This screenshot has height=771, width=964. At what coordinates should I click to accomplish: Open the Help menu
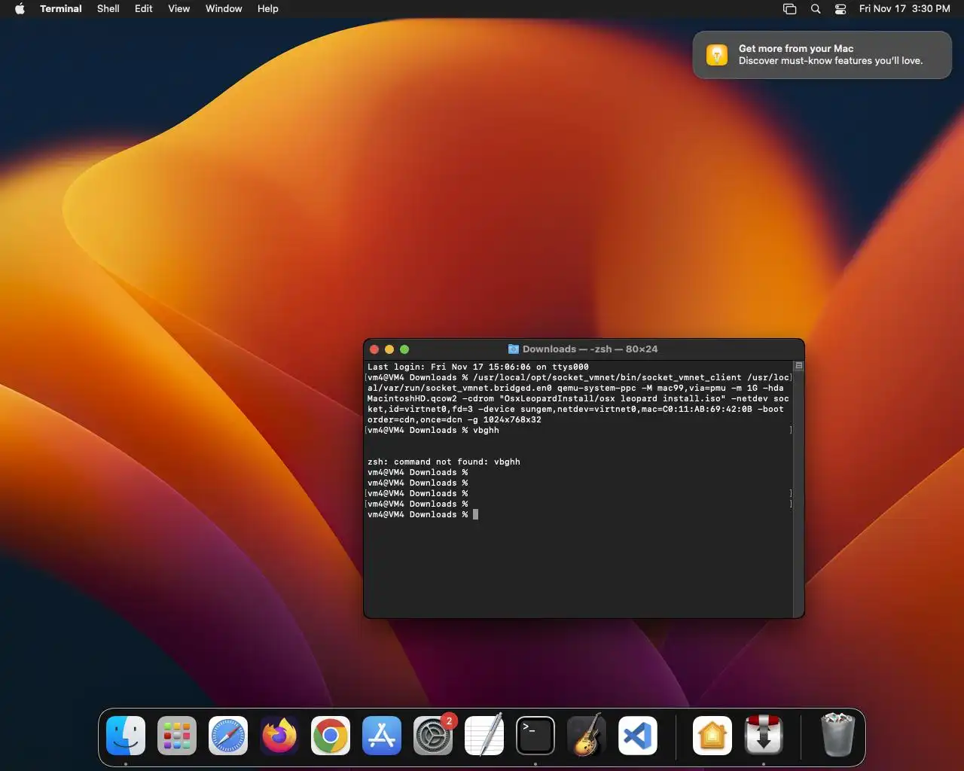click(x=268, y=9)
